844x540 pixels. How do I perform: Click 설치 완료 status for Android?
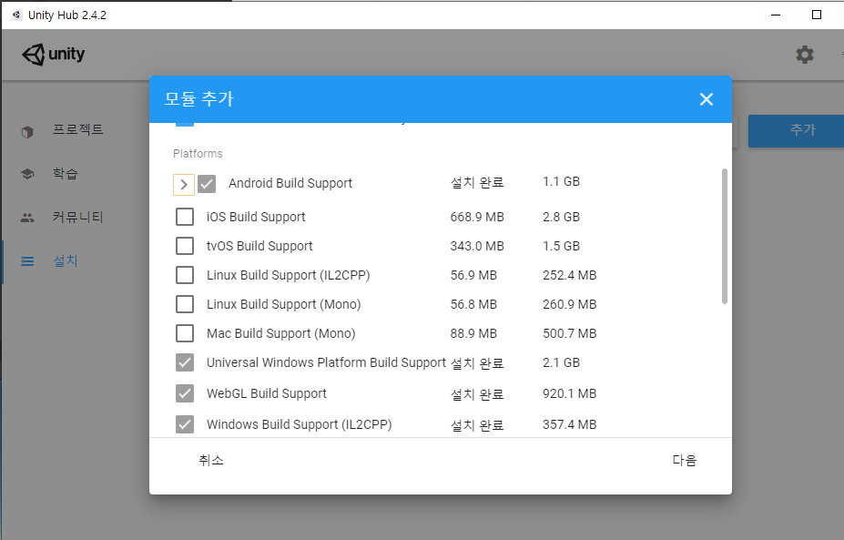click(x=477, y=182)
